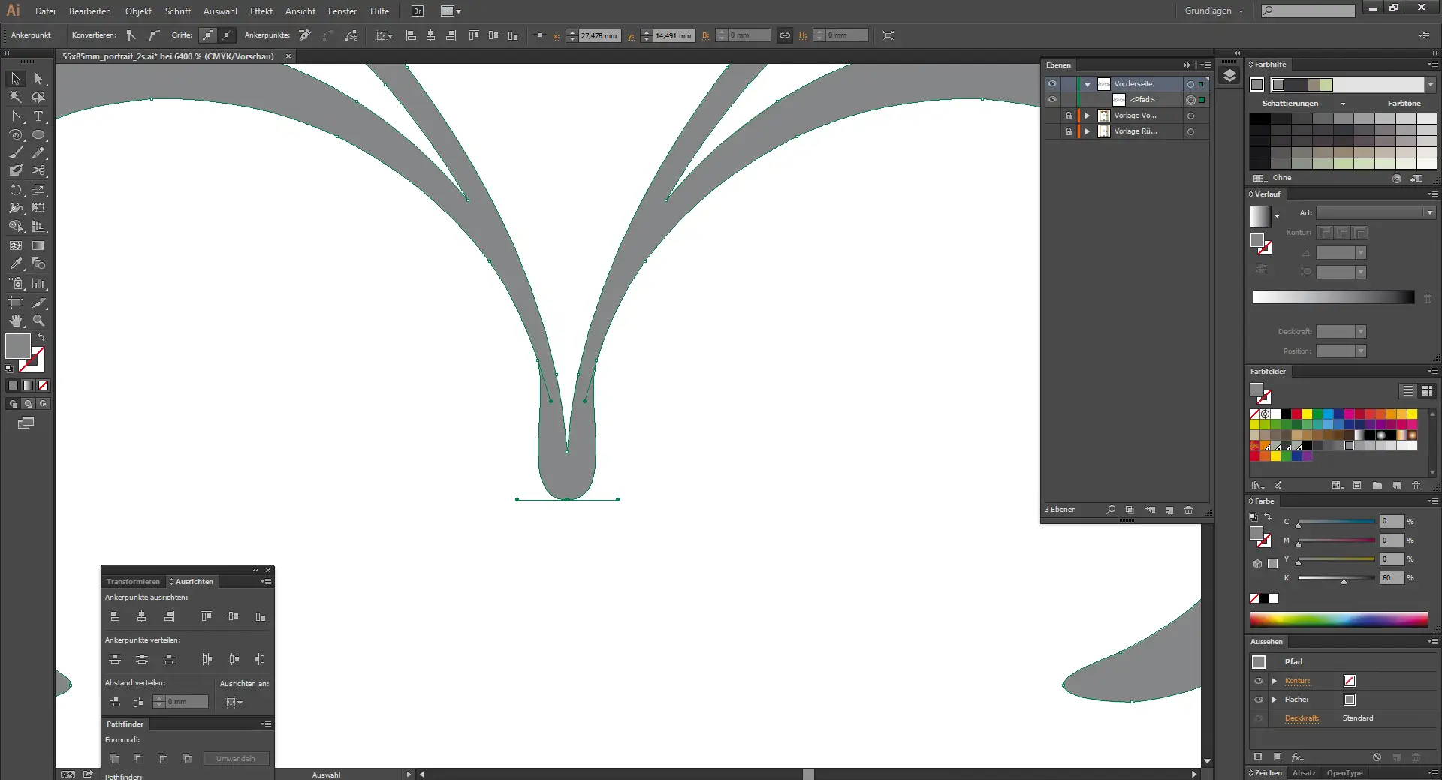
Task: Click the Kontur link in Aussehen panel
Action: pos(1297,681)
